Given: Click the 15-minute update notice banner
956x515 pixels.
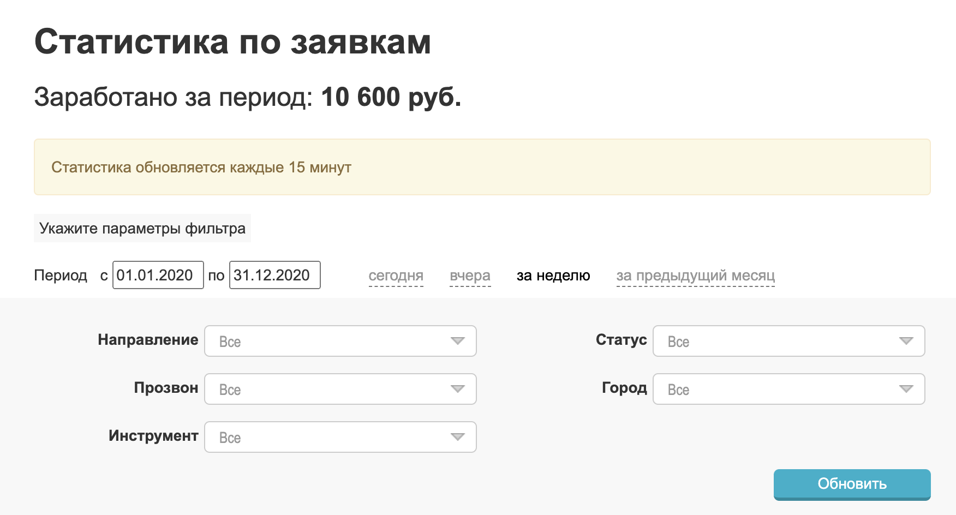Looking at the screenshot, I should tap(482, 167).
